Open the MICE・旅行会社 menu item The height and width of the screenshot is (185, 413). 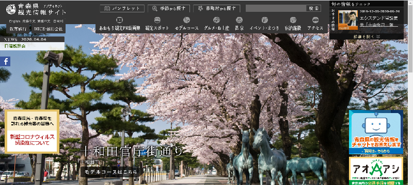tap(49, 29)
